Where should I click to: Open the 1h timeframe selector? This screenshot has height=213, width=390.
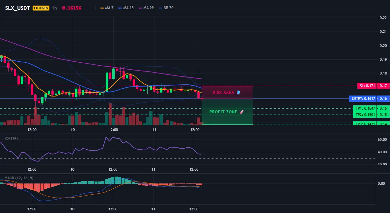[x=54, y=8]
